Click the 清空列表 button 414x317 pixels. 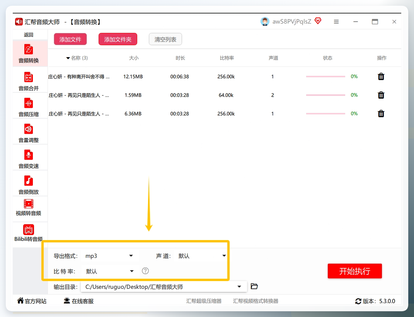pos(165,39)
